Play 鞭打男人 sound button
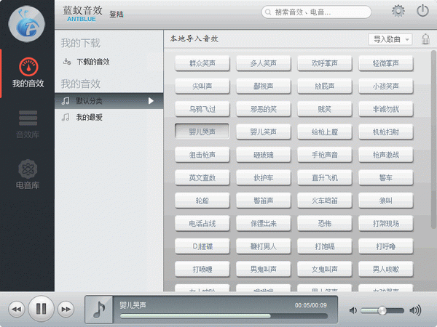 (264, 246)
